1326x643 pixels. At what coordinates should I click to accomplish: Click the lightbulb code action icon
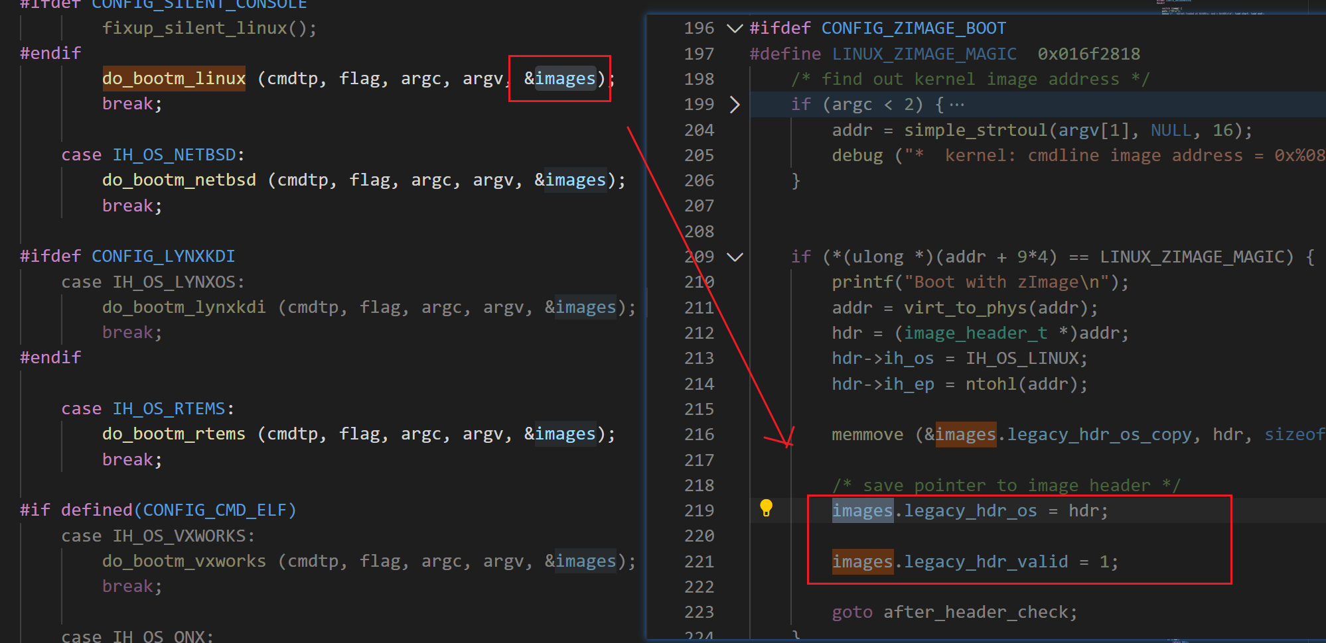click(x=766, y=508)
